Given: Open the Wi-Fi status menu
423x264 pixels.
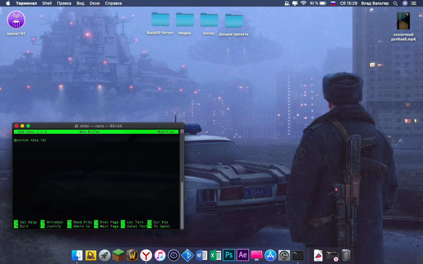Looking at the screenshot, I should pyautogui.click(x=303, y=3).
